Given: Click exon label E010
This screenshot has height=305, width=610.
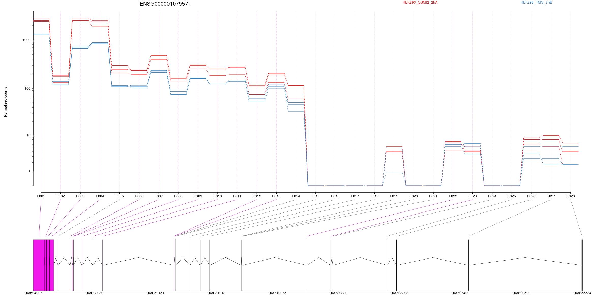Looking at the screenshot, I should point(218,196).
